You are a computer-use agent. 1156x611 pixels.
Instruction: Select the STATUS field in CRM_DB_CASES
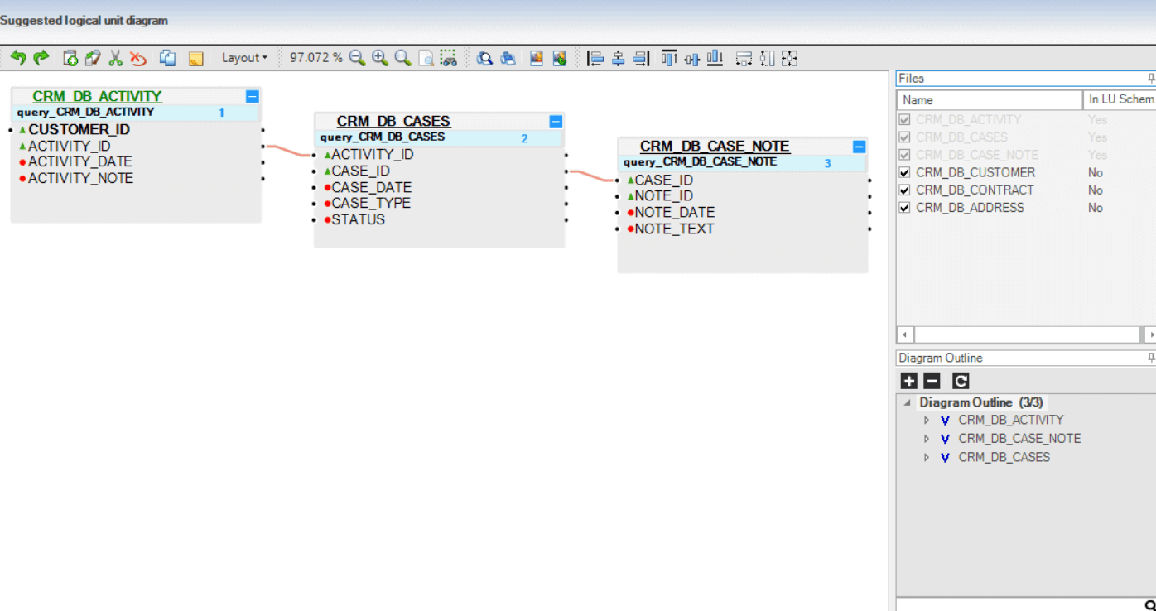[358, 220]
